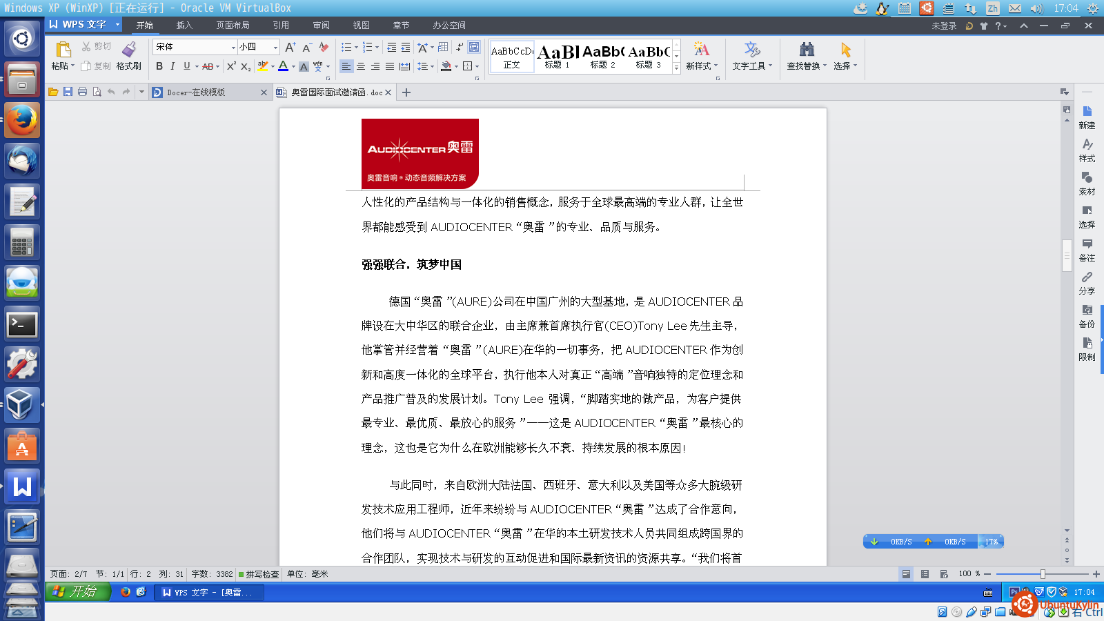
Task: Enable center text alignment
Action: click(x=361, y=66)
